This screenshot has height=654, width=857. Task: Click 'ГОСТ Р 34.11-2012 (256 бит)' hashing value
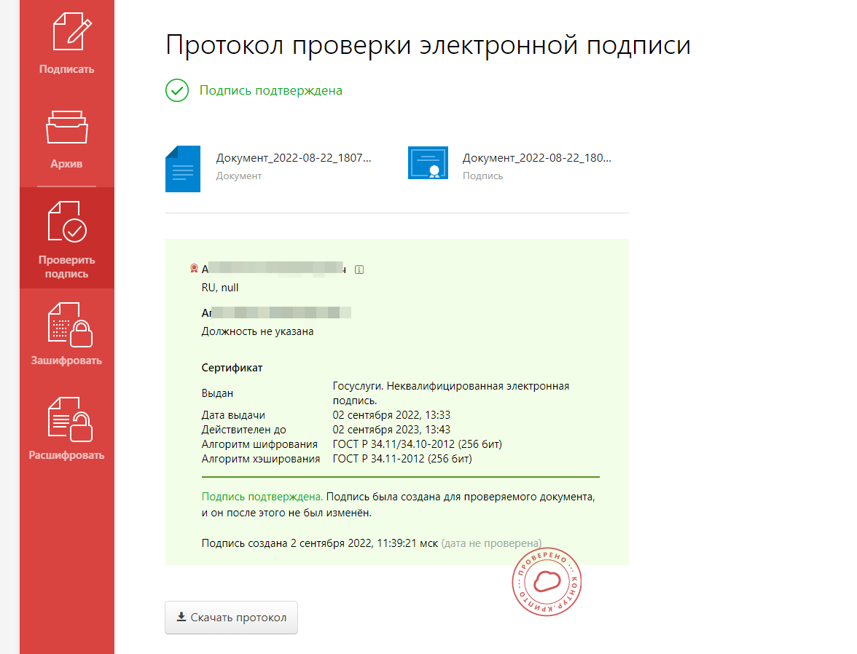coord(402,459)
